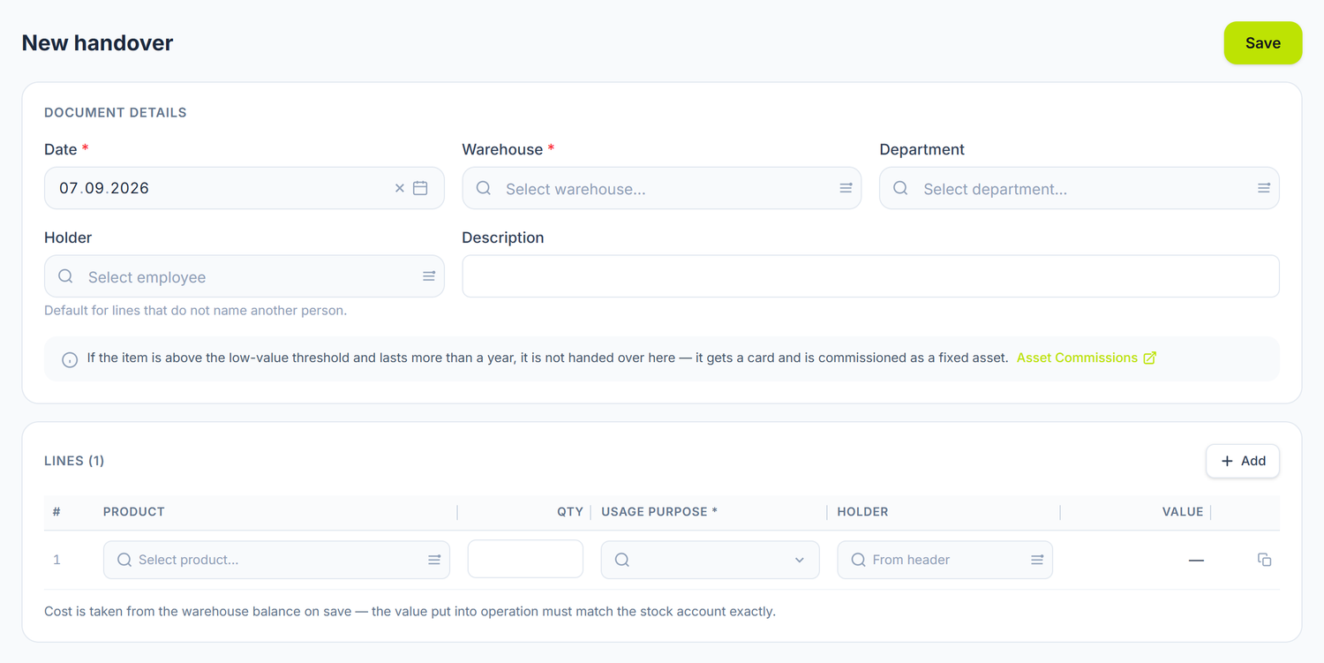Click into the Select warehouse field
This screenshot has width=1324, height=663.
click(x=661, y=188)
